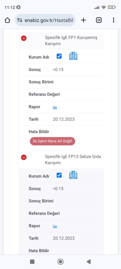This screenshot has width=121, height=269.
Task: Click hospital building icon for FP13 Sebze
Action: [x=73, y=175]
